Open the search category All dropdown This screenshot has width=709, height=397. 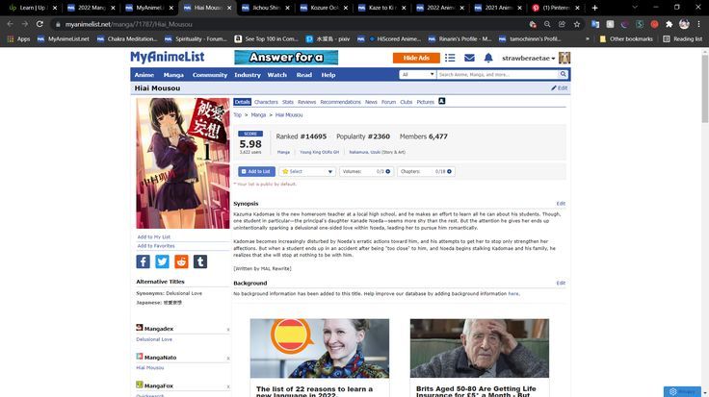point(417,74)
